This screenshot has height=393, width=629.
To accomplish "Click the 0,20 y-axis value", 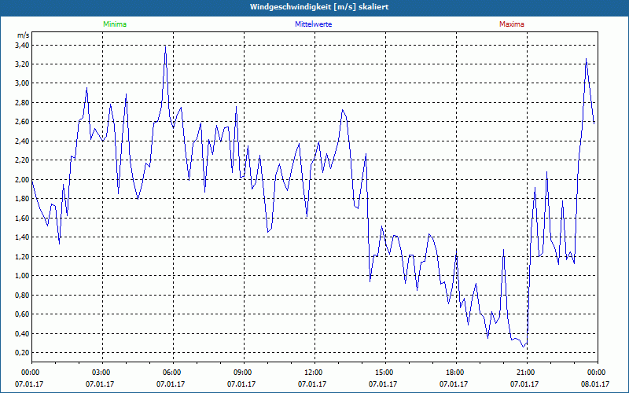I will (x=22, y=352).
